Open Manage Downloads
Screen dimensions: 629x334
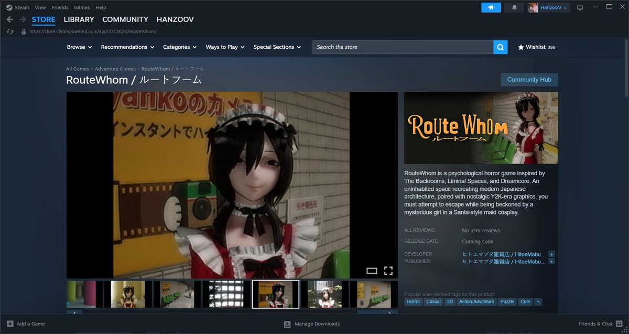click(312, 324)
